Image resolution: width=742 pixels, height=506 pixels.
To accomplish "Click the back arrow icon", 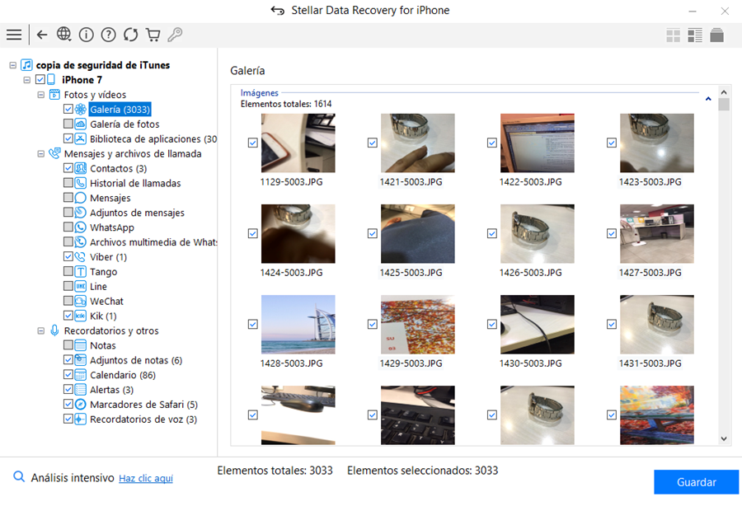I will click(x=42, y=35).
